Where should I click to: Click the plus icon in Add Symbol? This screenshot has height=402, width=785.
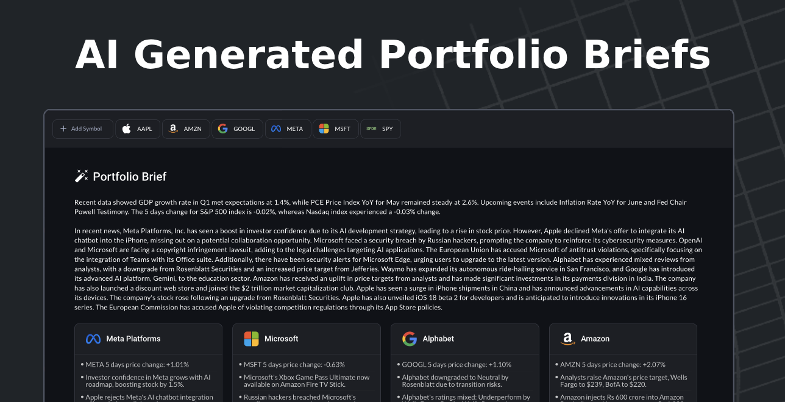63,129
